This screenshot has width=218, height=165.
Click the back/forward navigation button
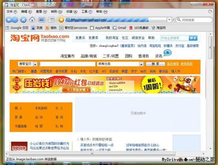coord(12,20)
